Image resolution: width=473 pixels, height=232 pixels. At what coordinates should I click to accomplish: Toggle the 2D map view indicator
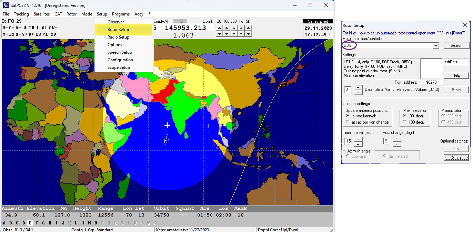[53, 34]
